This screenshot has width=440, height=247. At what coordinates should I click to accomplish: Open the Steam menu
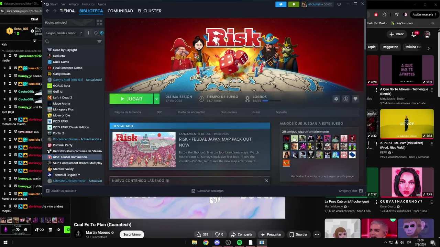click(x=54, y=4)
